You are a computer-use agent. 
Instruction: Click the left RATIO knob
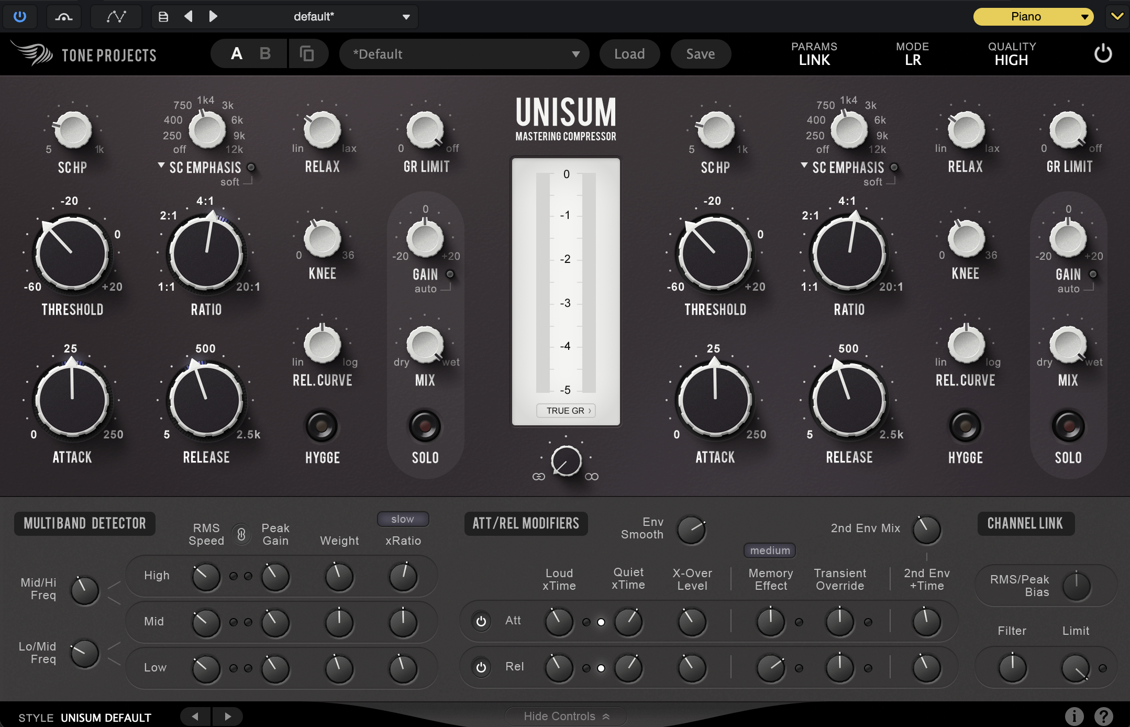[206, 253]
